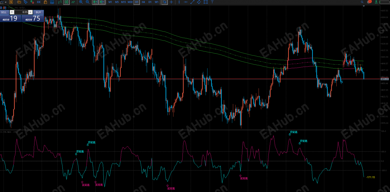This screenshot has width=390, height=192.
Task: Select the equidistant channel drawing tool
Action: click(199, 2)
